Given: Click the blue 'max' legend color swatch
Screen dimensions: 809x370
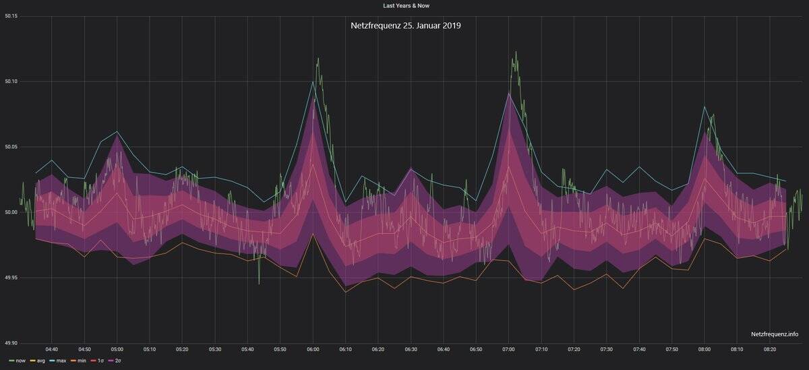Looking at the screenshot, I should click(53, 361).
